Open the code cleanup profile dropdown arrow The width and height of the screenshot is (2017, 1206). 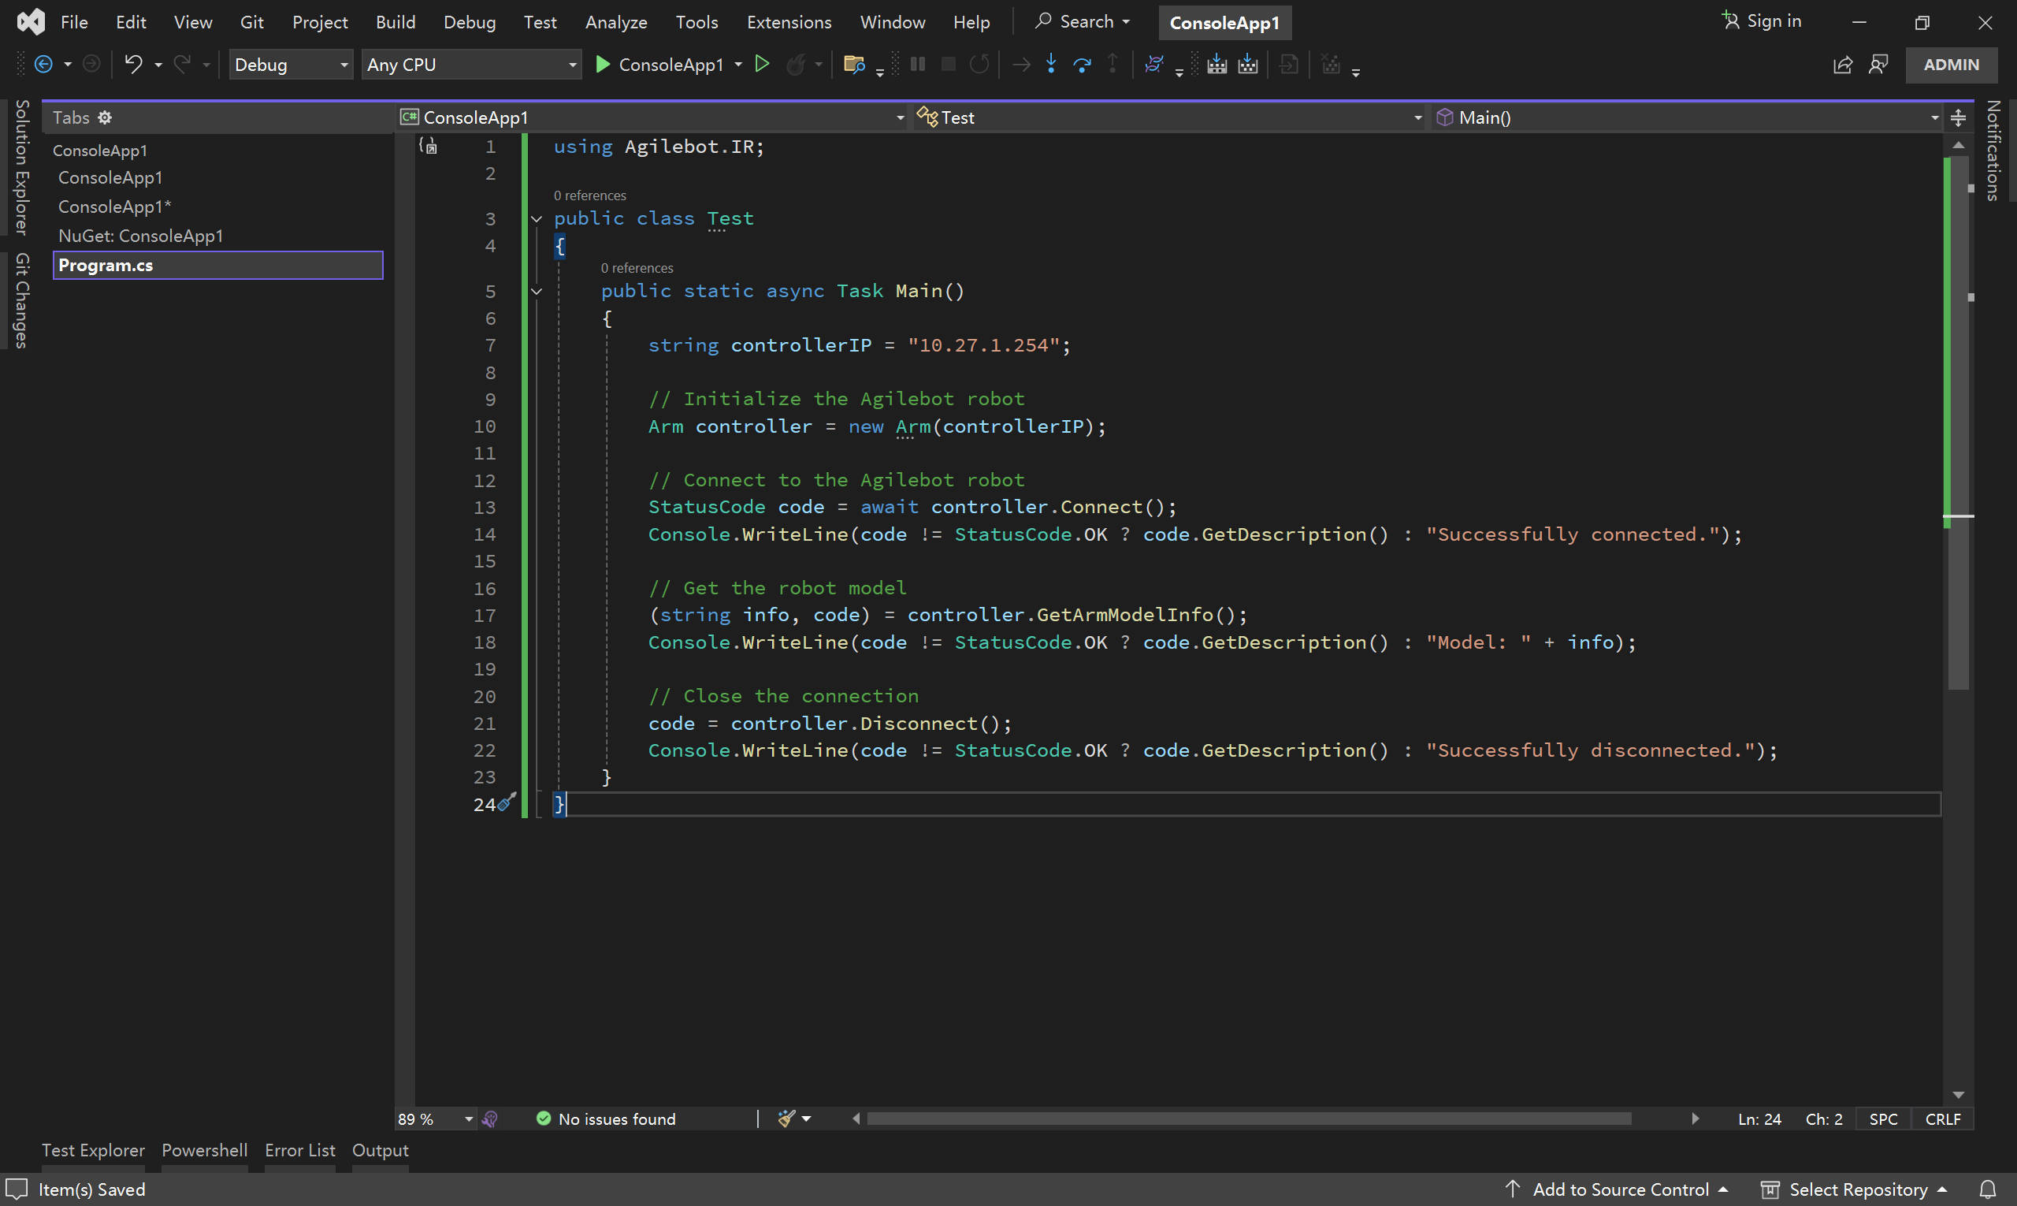coord(807,1119)
